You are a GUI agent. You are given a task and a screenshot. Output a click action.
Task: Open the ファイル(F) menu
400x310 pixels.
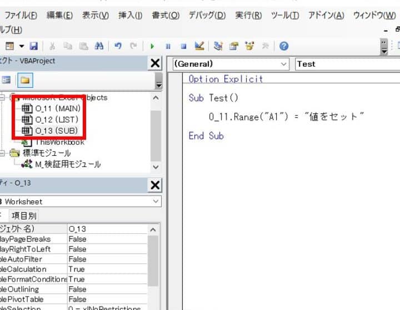(x=21, y=16)
